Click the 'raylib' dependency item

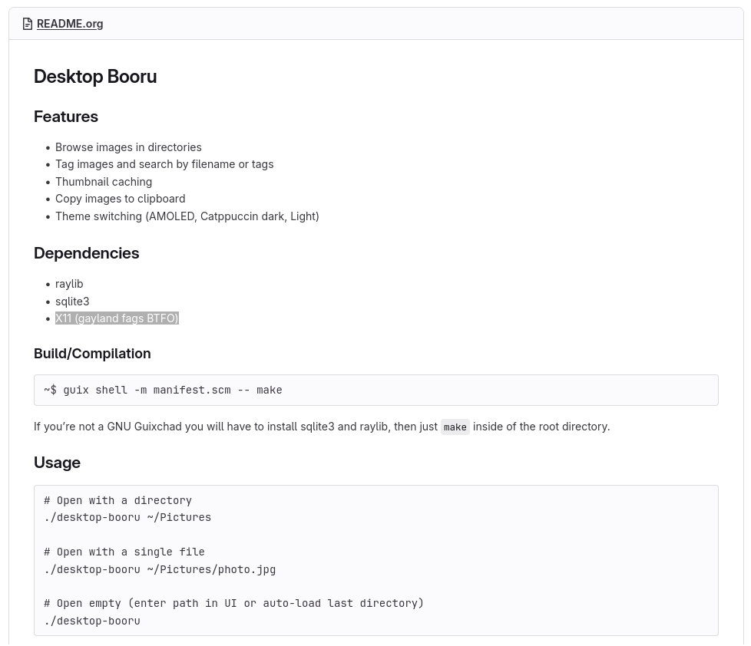[x=69, y=284]
